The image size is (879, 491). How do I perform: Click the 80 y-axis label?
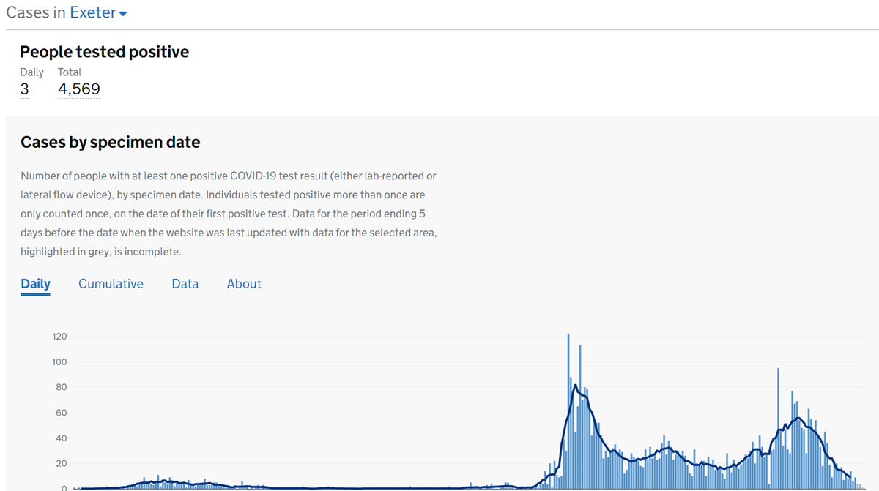[x=62, y=387]
